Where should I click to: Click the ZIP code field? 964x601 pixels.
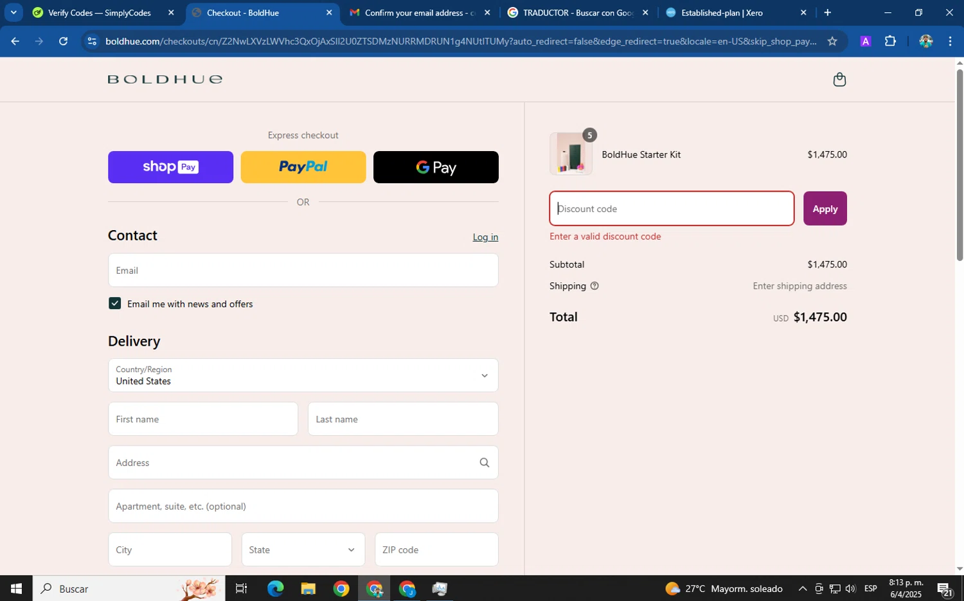pos(436,550)
